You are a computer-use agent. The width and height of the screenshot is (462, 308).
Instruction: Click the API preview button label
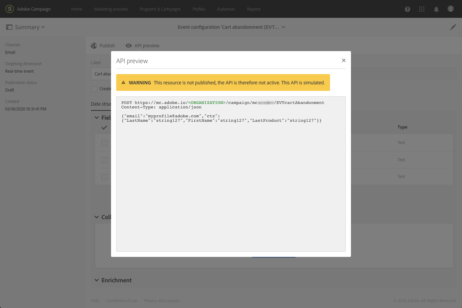pyautogui.click(x=147, y=46)
